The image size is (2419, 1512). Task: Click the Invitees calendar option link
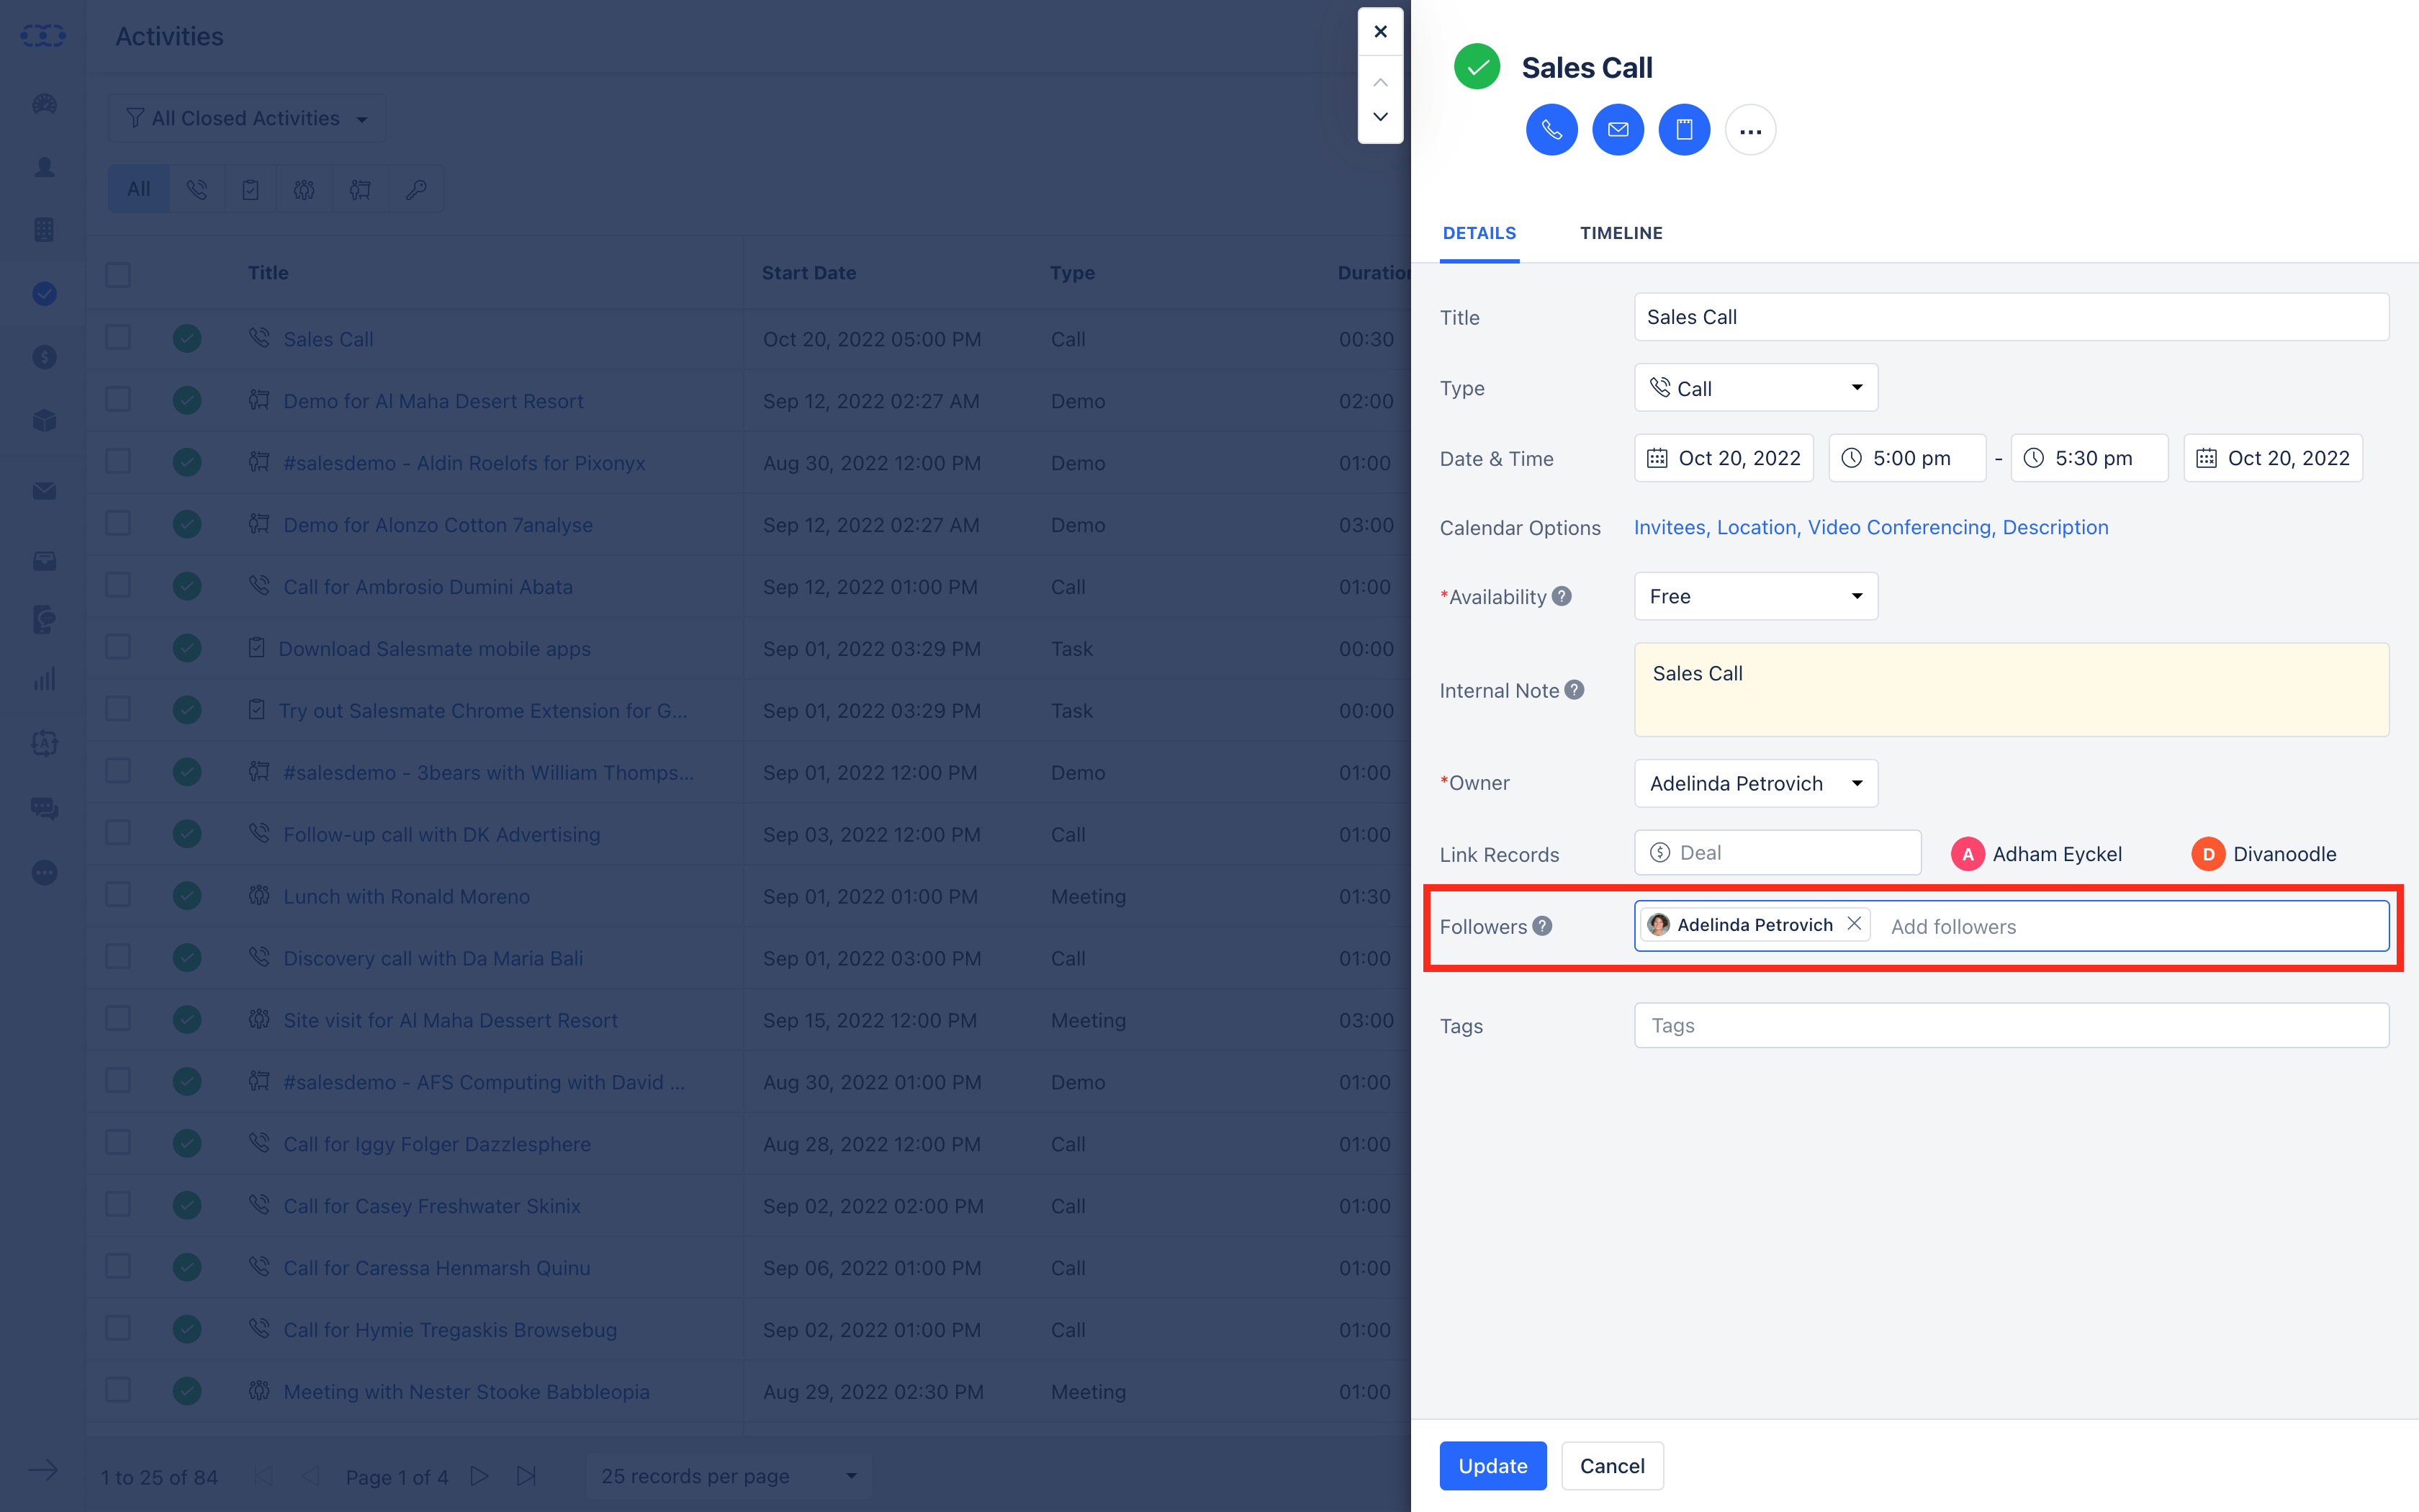tap(1671, 527)
